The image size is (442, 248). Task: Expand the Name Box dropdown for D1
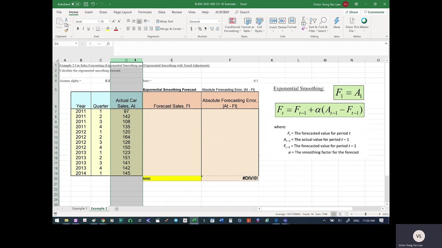[76, 44]
